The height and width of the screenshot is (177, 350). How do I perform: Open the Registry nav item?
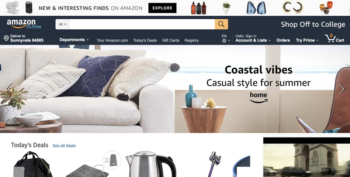pos(192,40)
